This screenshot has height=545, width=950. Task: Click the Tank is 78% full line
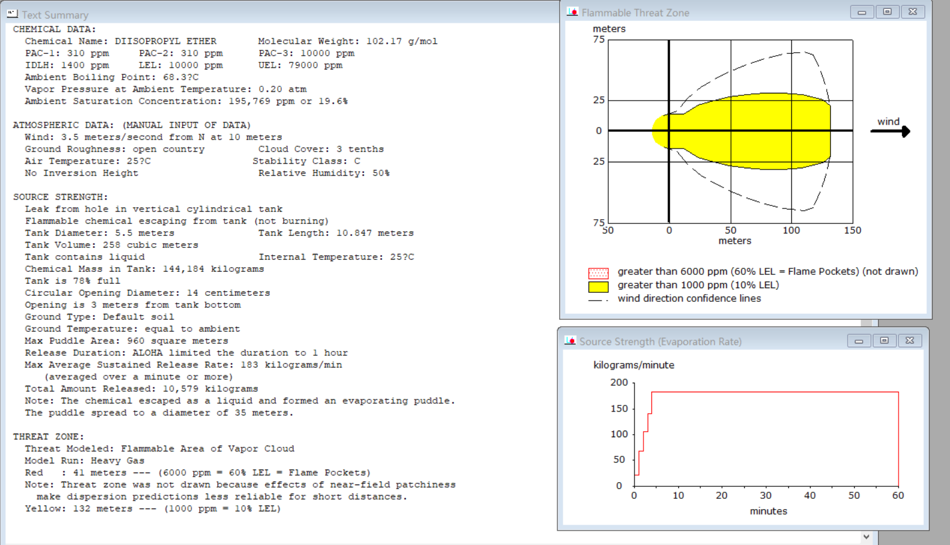72,281
